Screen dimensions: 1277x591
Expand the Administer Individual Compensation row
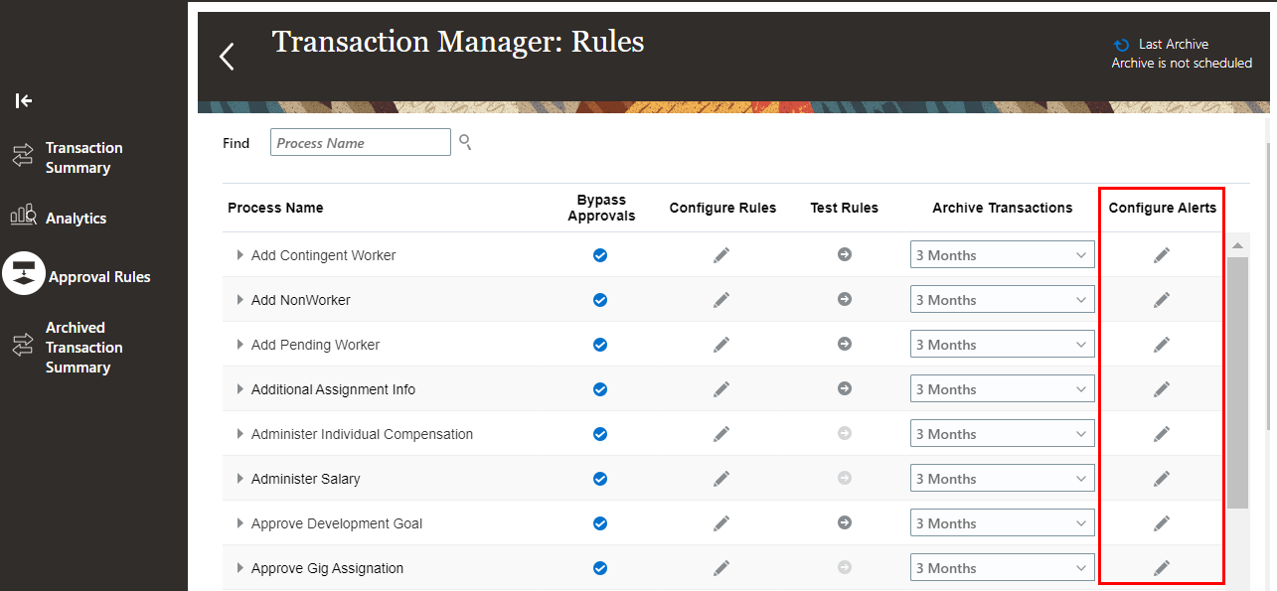click(x=239, y=433)
